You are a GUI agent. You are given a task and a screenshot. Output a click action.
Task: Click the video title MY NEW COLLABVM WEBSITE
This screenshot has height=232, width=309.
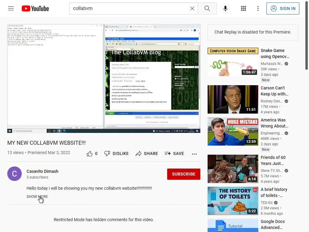click(x=46, y=143)
